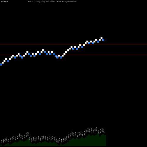Click the upper orange horizontal level line

click(73, 44)
